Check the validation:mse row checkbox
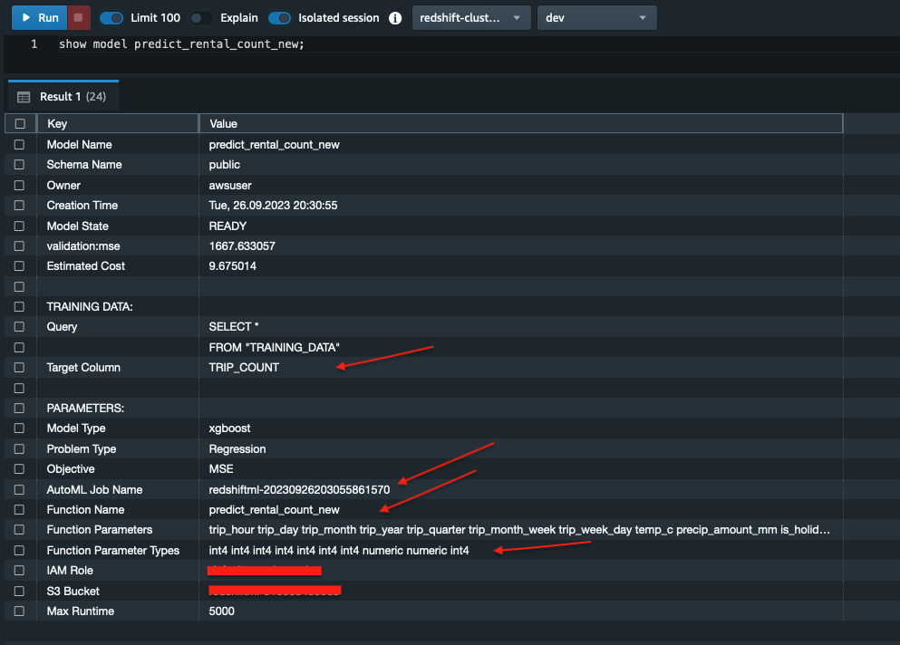Screen dimensions: 900x645 coord(19,246)
